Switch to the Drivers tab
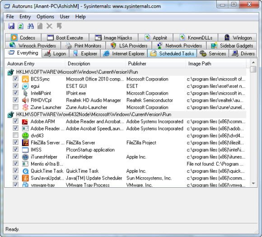 [243, 54]
